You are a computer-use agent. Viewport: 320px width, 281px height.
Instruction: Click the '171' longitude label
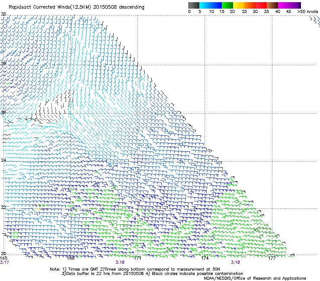(x=138, y=258)
